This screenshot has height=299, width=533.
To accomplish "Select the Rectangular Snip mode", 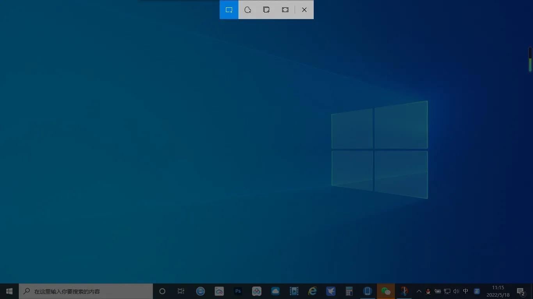I will [x=229, y=10].
